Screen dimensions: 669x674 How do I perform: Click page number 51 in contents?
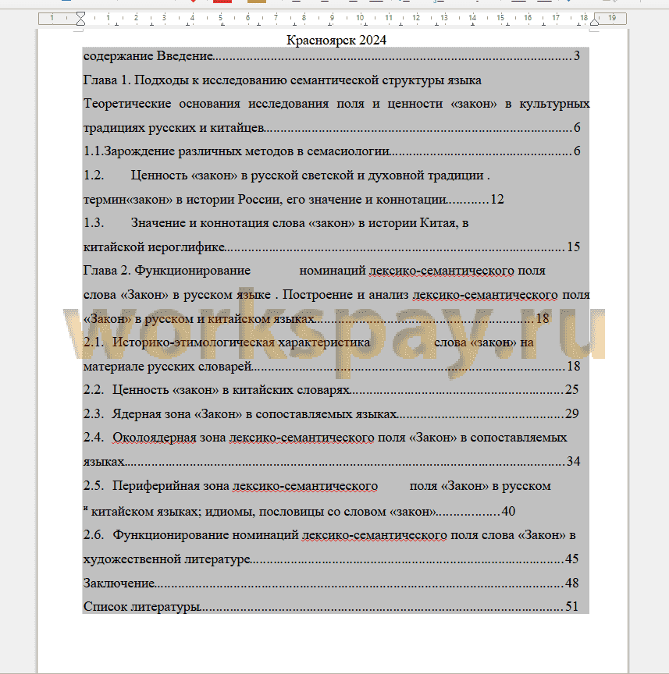point(571,607)
